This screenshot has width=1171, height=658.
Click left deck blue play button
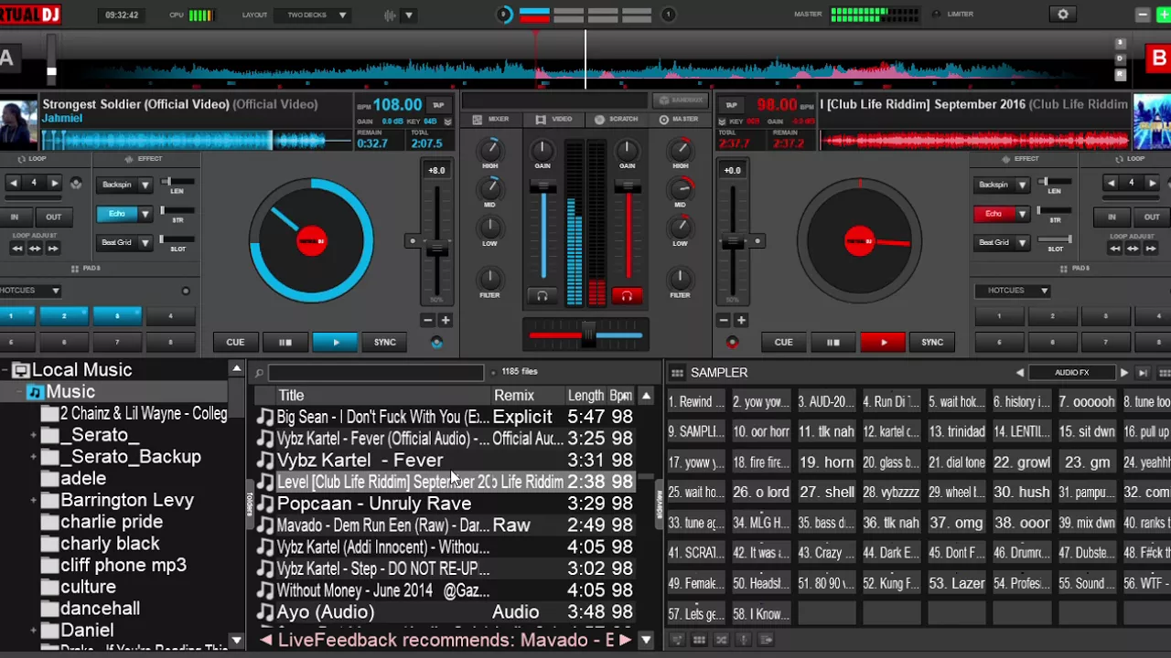(335, 343)
